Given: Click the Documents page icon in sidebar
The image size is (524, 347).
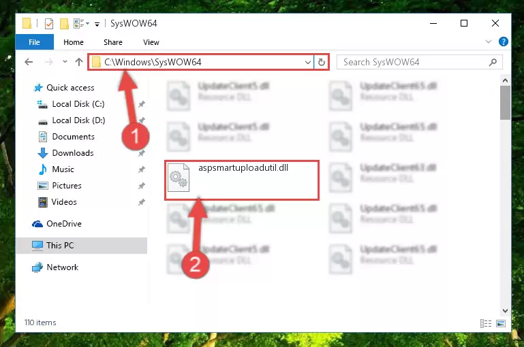Looking at the screenshot, I should click(43, 137).
